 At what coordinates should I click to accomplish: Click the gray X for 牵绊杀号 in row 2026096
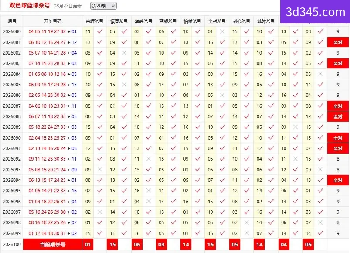click(x=149, y=202)
